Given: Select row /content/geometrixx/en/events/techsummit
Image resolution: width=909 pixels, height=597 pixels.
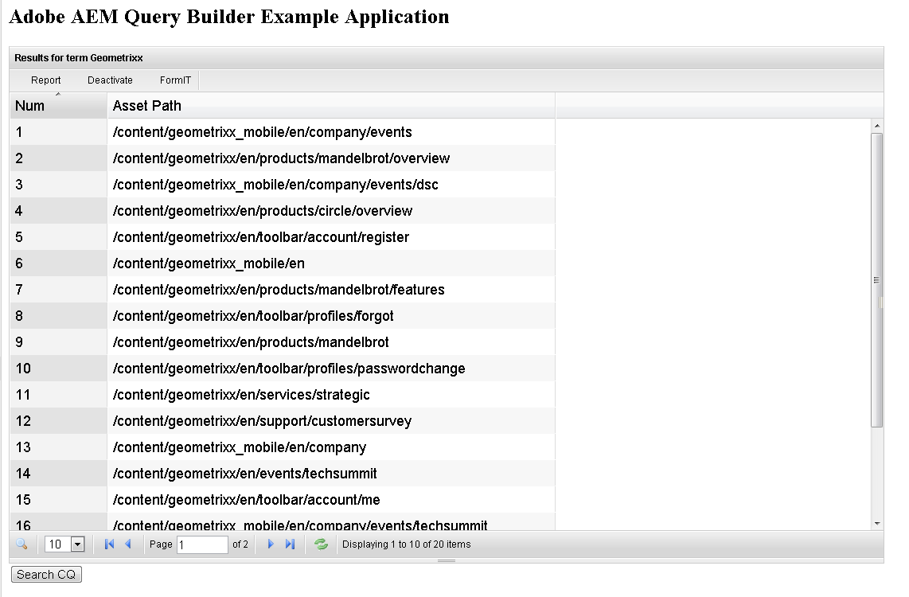Looking at the screenshot, I should click(x=283, y=474).
